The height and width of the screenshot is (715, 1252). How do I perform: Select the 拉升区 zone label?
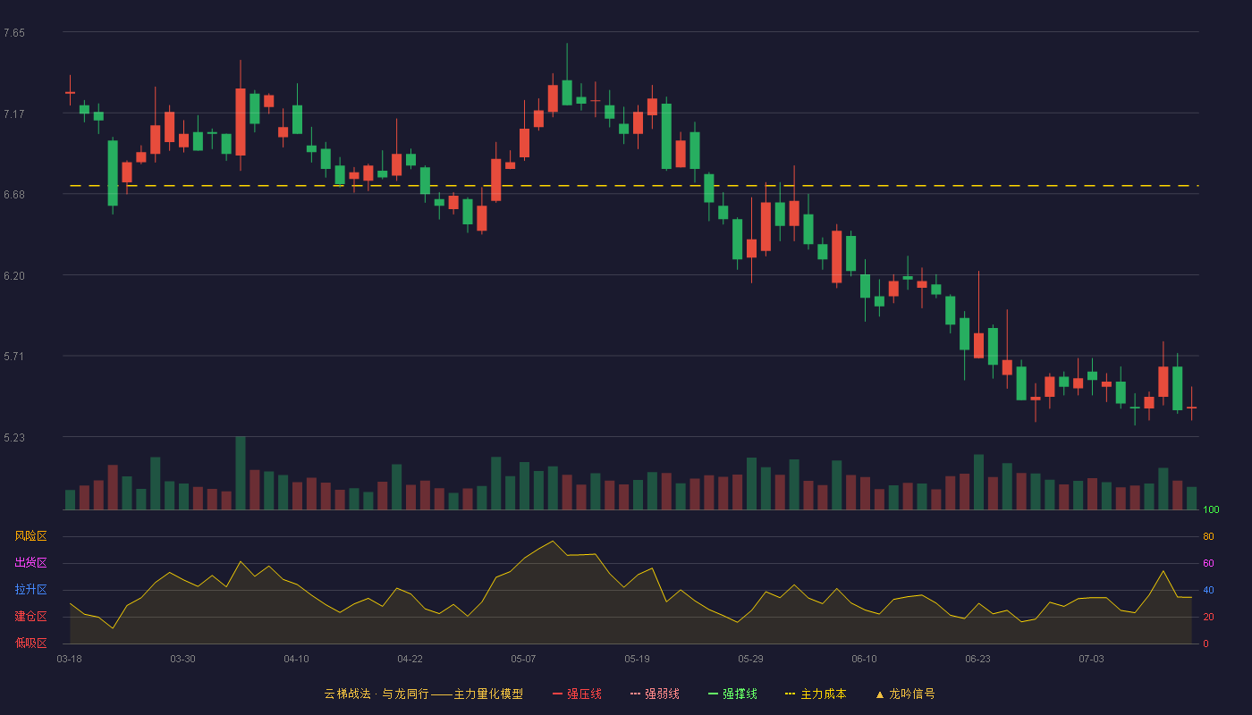click(x=30, y=590)
